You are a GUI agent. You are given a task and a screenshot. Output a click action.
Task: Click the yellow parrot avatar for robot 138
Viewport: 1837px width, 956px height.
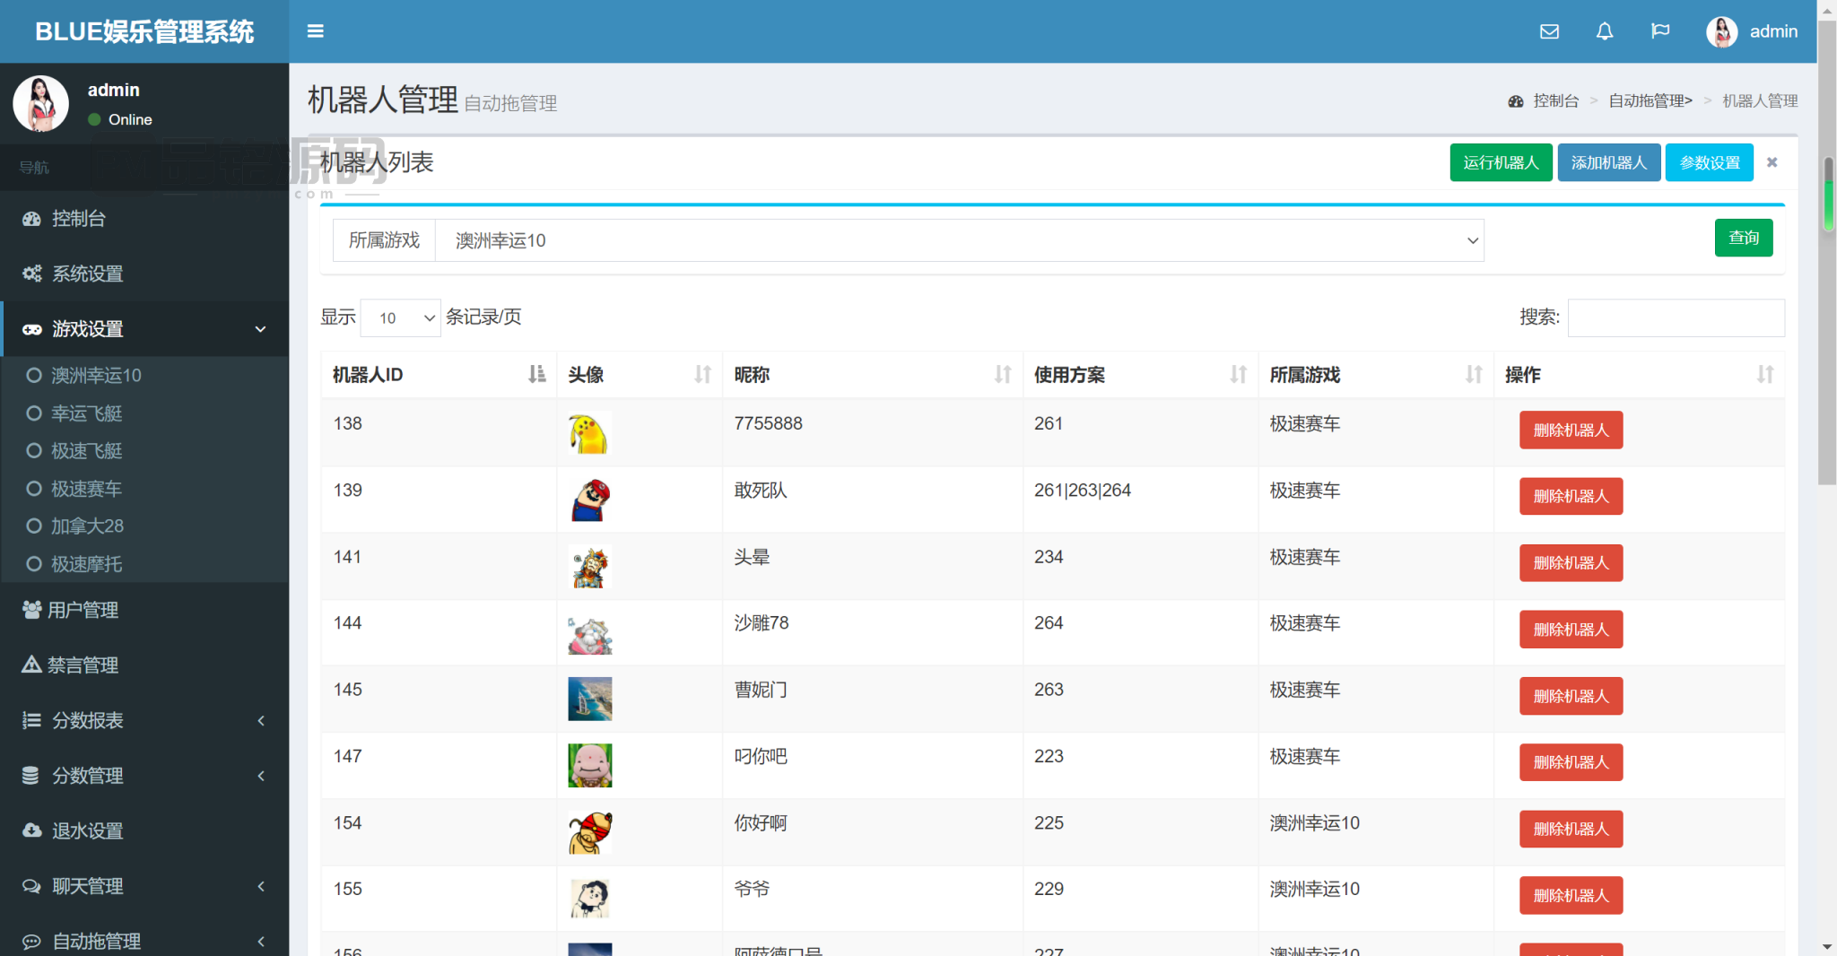(589, 433)
